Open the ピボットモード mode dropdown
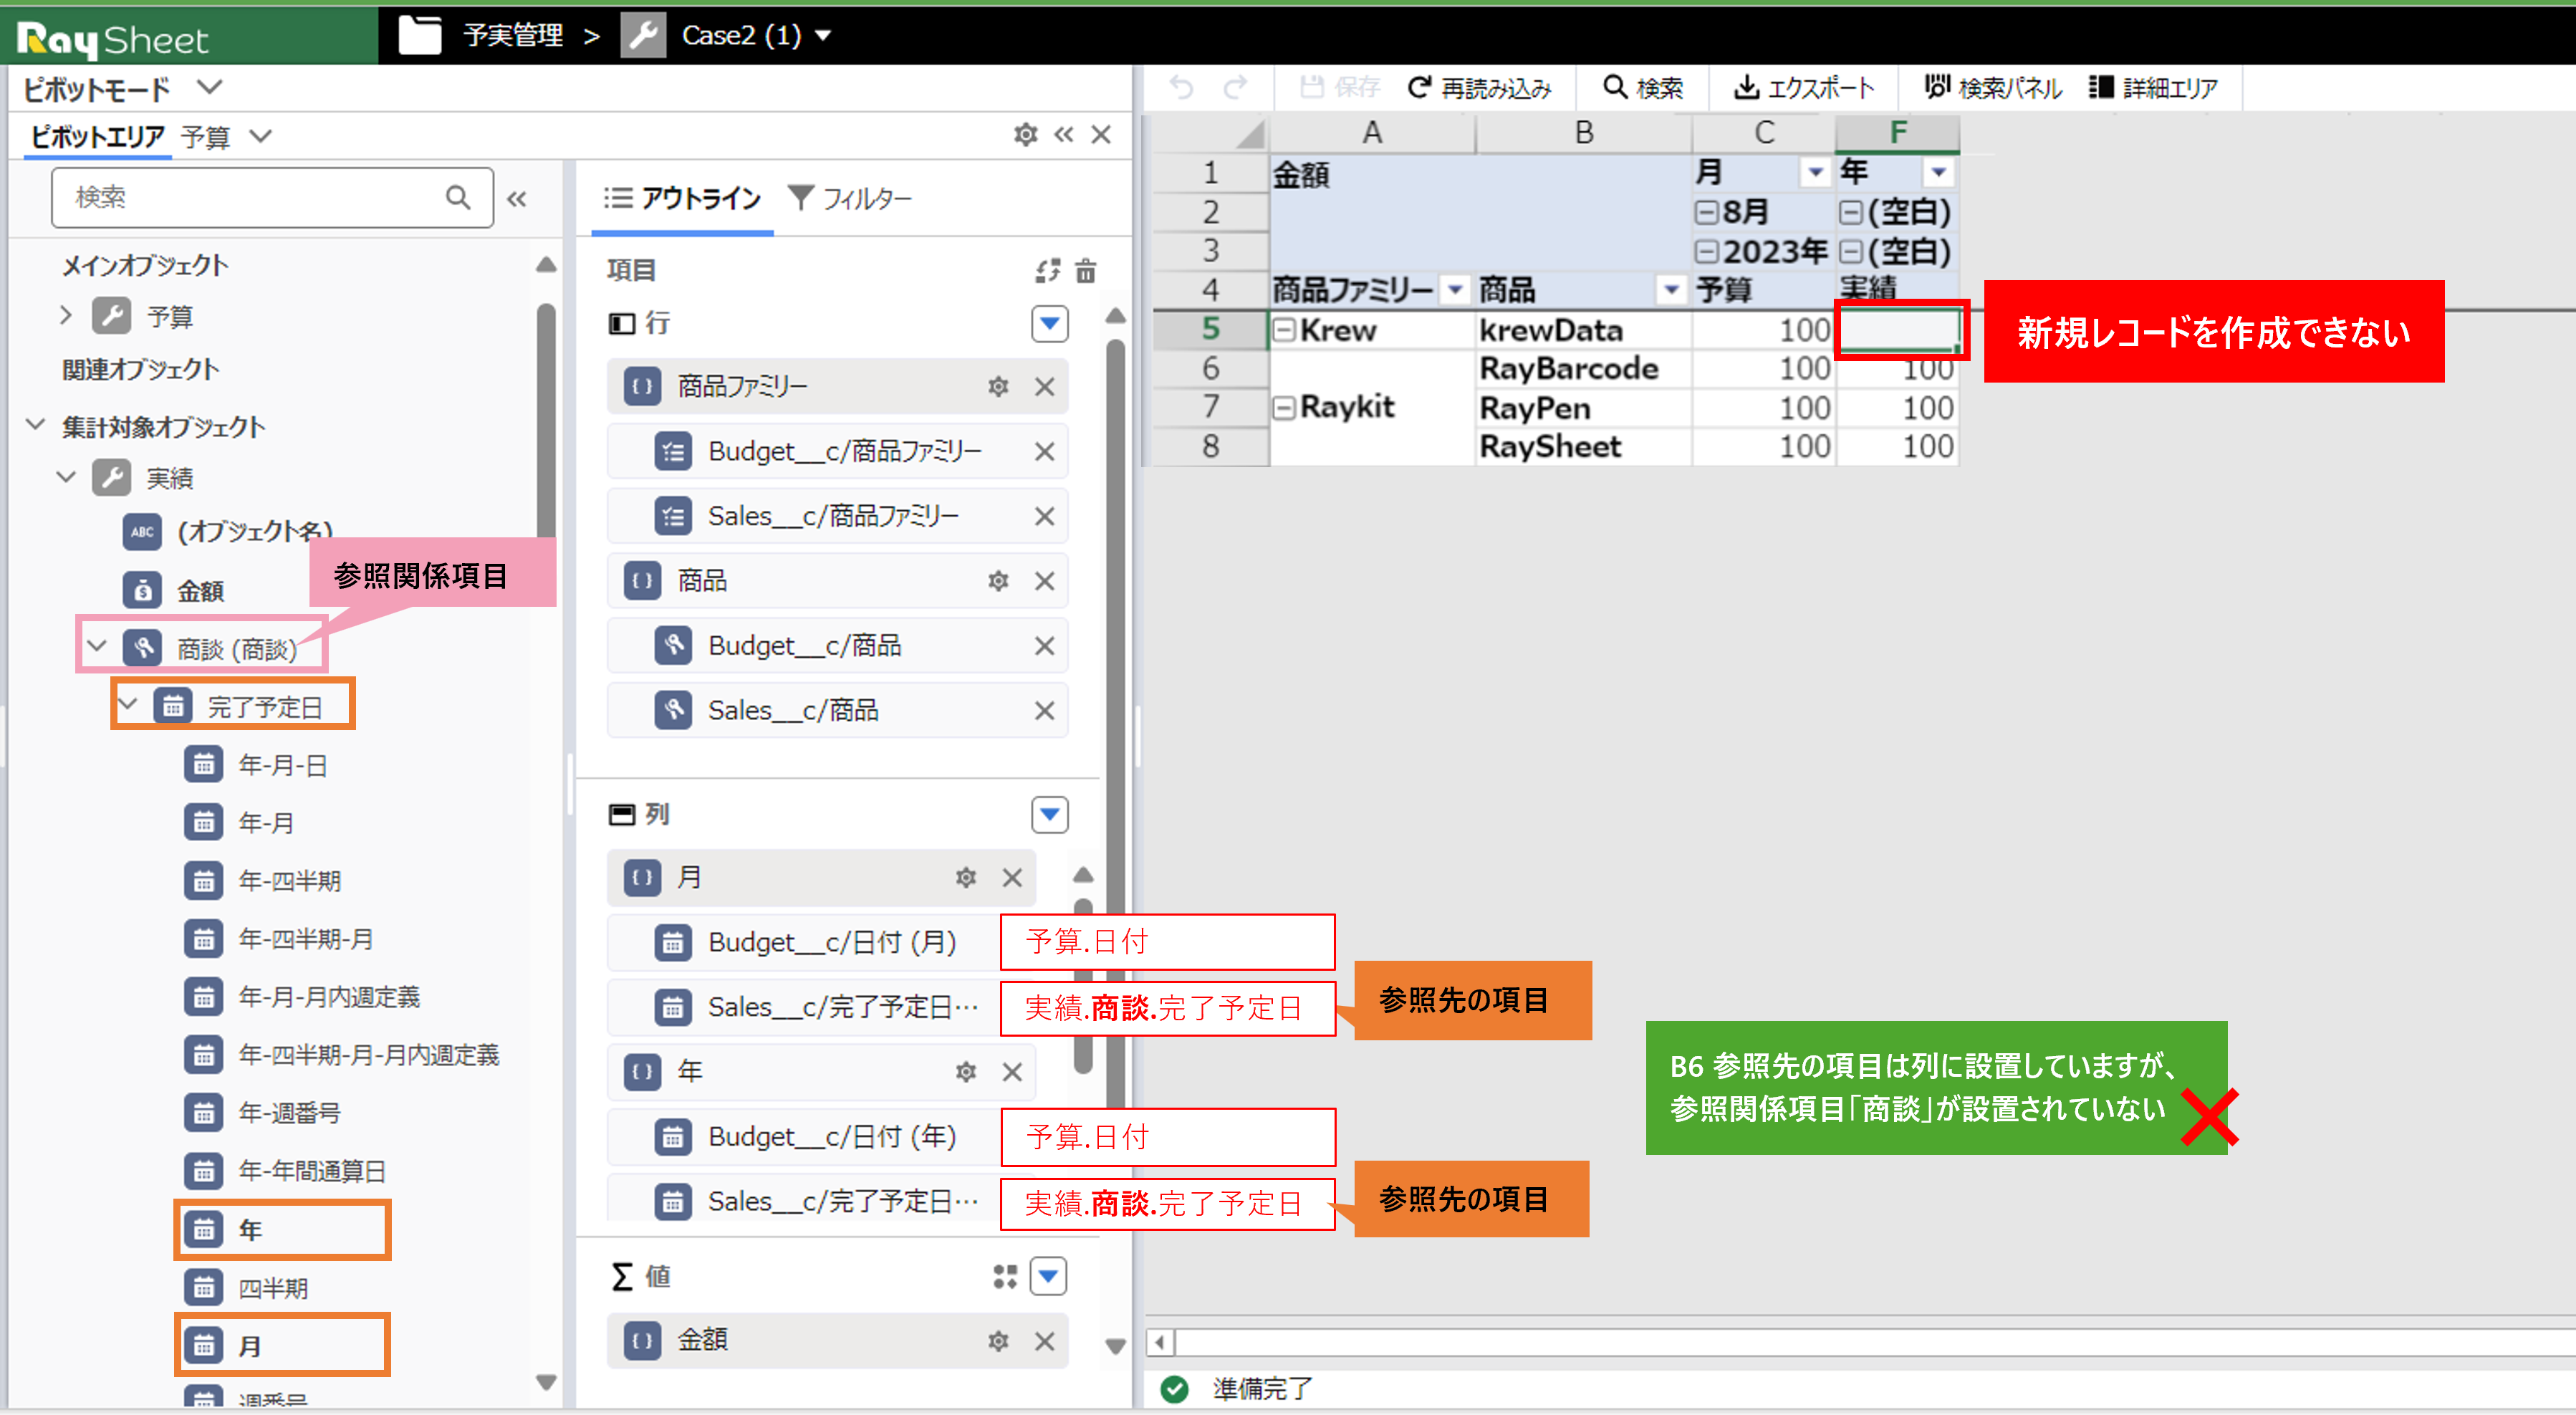The width and height of the screenshot is (2576, 1415). pyautogui.click(x=209, y=87)
